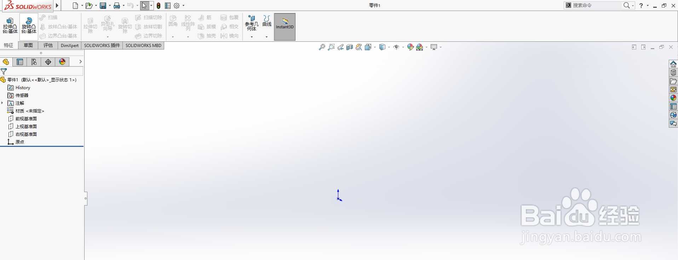The image size is (678, 260).
Task: Switch to the 草图 (Sketch) tab
Action: (x=28, y=45)
